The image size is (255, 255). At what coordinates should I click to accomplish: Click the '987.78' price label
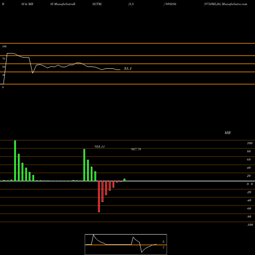[x=136, y=149]
